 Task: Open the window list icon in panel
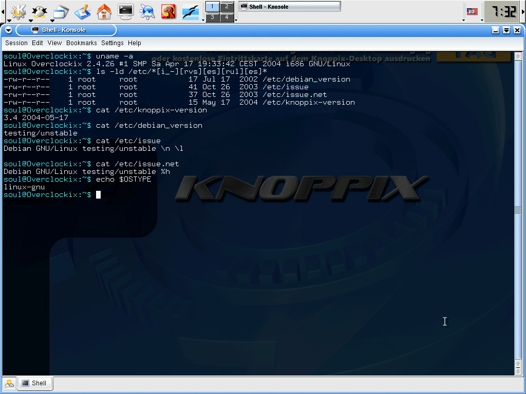pos(61,11)
